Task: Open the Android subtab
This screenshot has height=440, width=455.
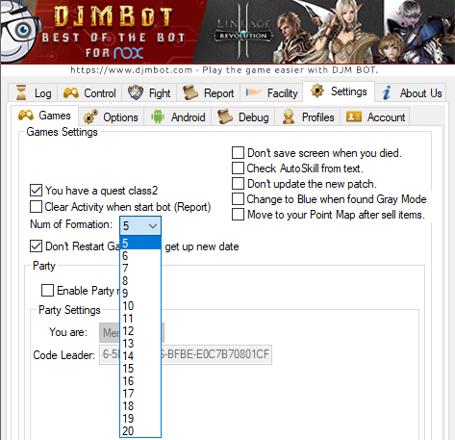Action: 178,116
